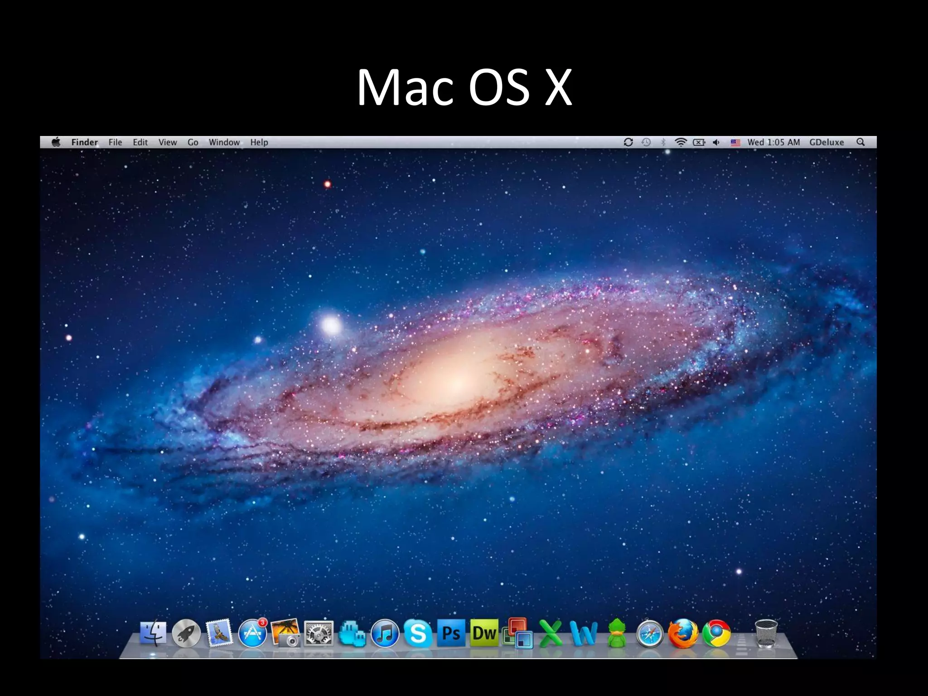
Task: Open Spotlight search magnifier
Action: [x=860, y=142]
